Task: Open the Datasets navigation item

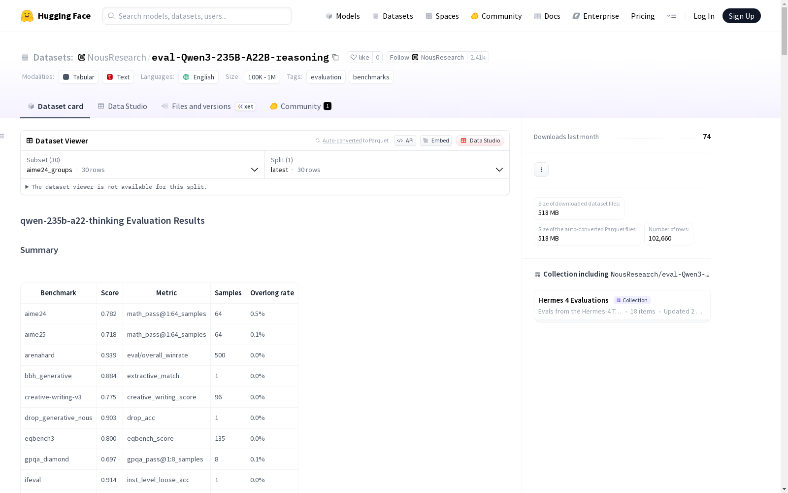Action: (x=393, y=16)
